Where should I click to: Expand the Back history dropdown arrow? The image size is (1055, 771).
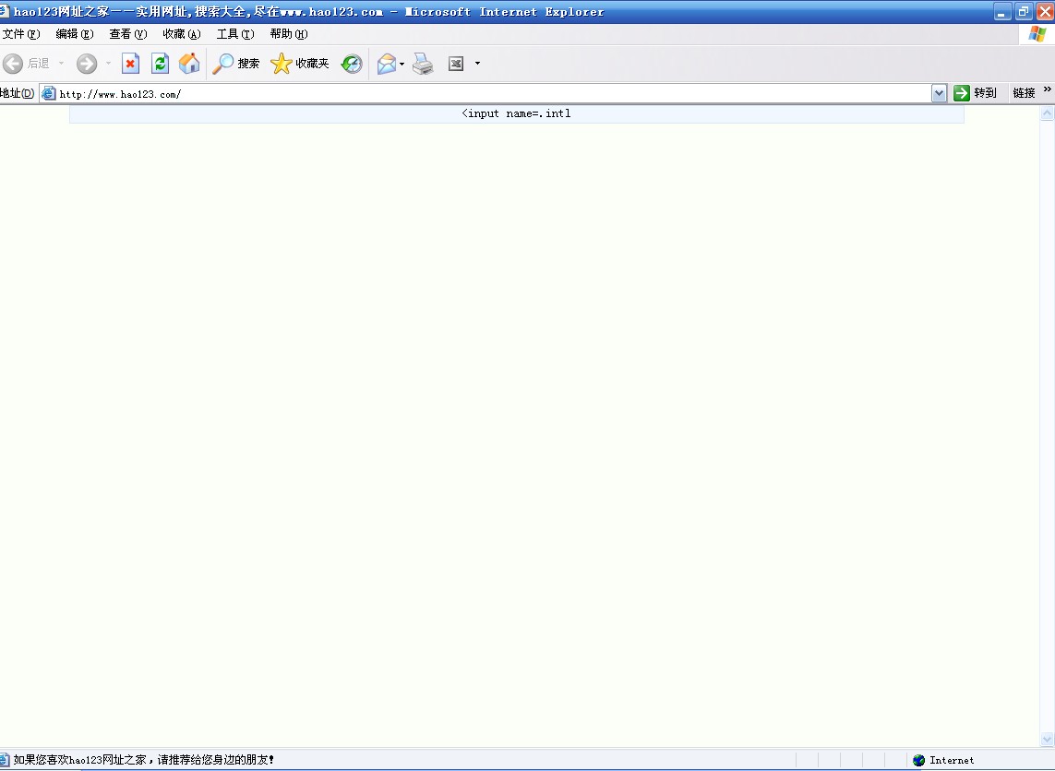coord(61,64)
